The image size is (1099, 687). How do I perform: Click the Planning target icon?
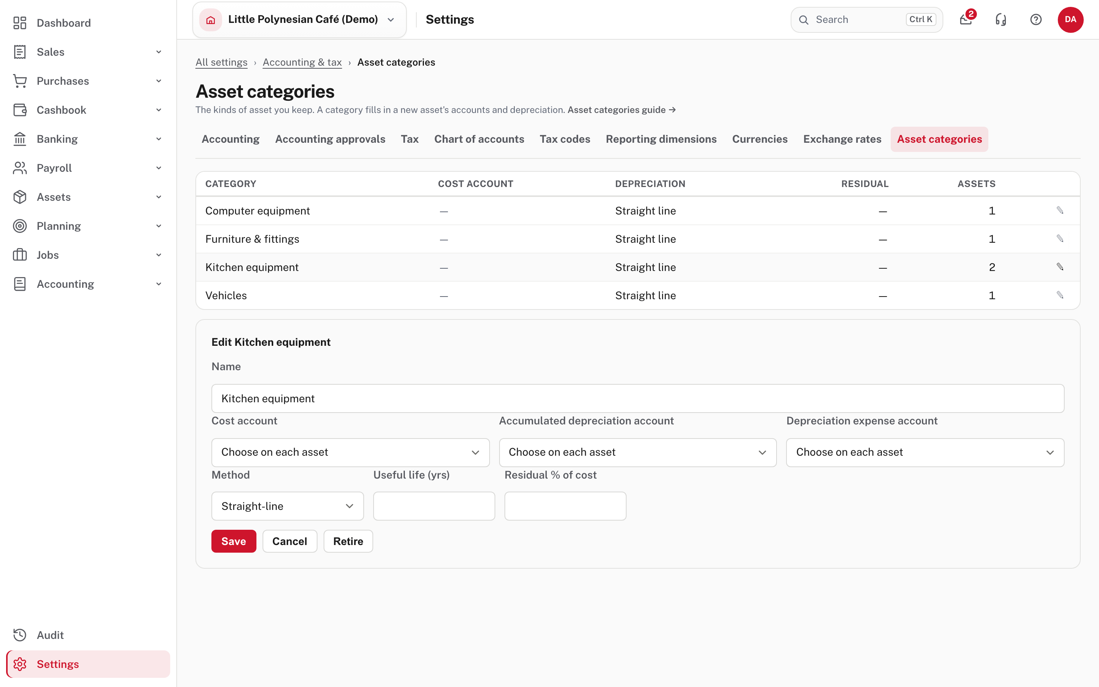20,226
